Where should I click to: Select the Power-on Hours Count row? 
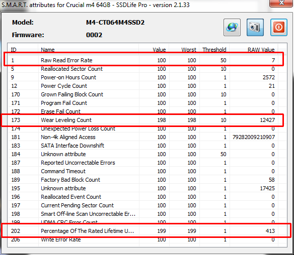143,77
